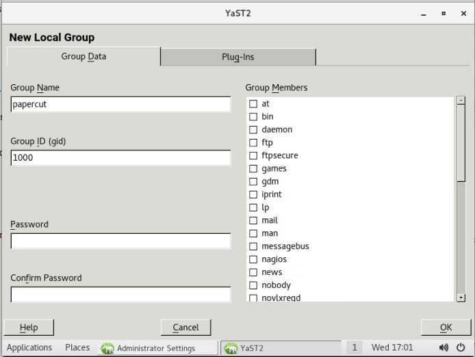Click the members list scroll-down arrow
This screenshot has height=357, width=475.
[461, 298]
